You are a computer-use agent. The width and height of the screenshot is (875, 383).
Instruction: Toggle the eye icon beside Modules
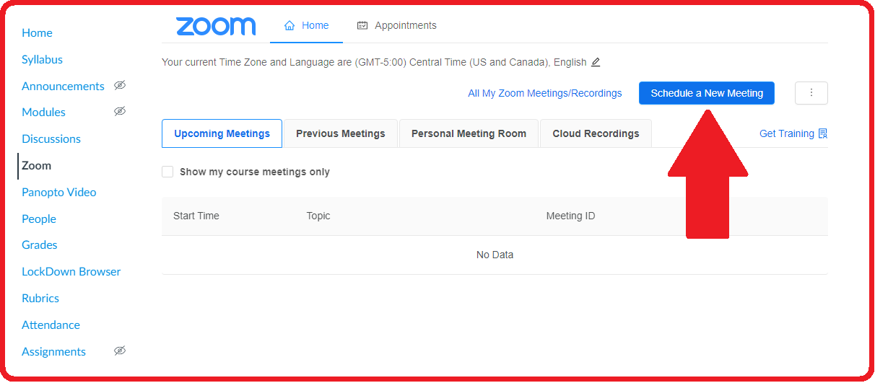click(120, 112)
